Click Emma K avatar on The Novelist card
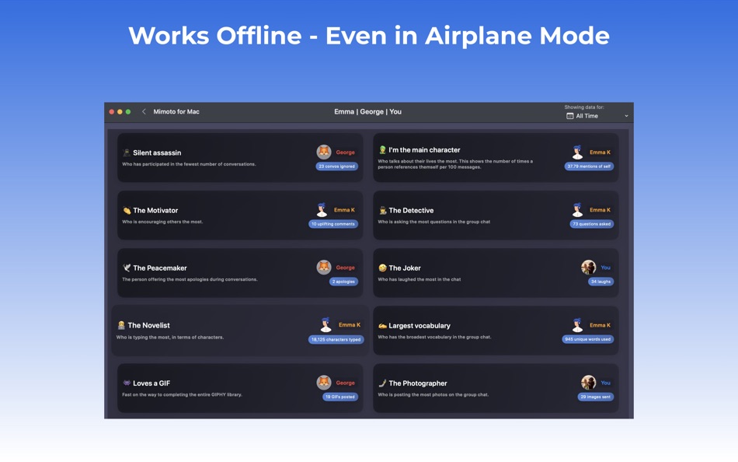The image size is (738, 462). (x=325, y=324)
